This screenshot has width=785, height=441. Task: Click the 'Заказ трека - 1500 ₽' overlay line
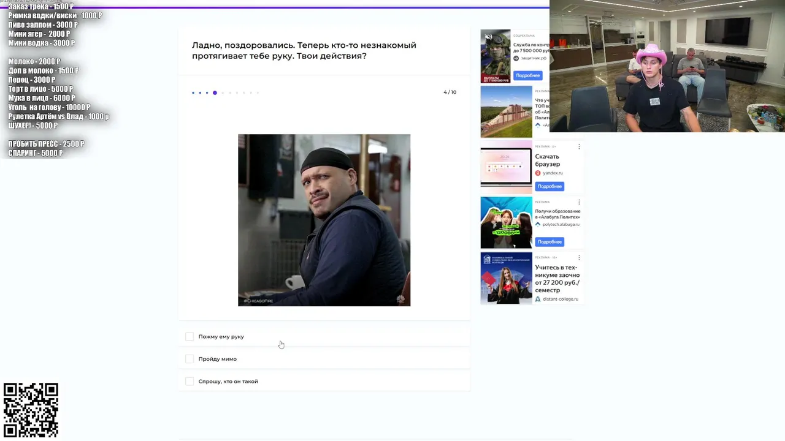click(x=40, y=6)
